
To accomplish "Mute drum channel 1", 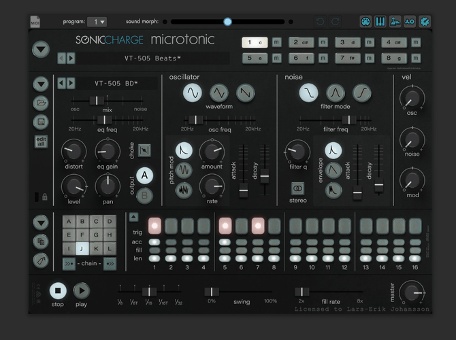I will click(x=276, y=42).
